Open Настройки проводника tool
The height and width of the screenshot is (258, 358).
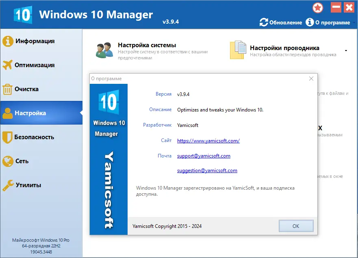tap(283, 50)
